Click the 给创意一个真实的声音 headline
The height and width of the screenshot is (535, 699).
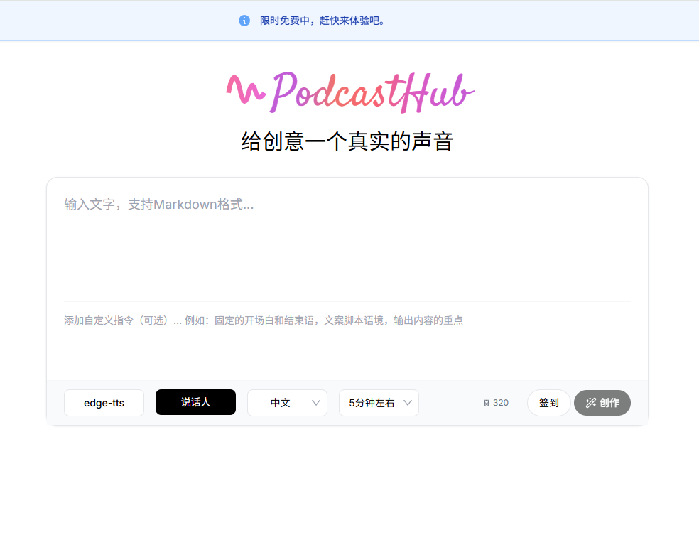click(347, 141)
